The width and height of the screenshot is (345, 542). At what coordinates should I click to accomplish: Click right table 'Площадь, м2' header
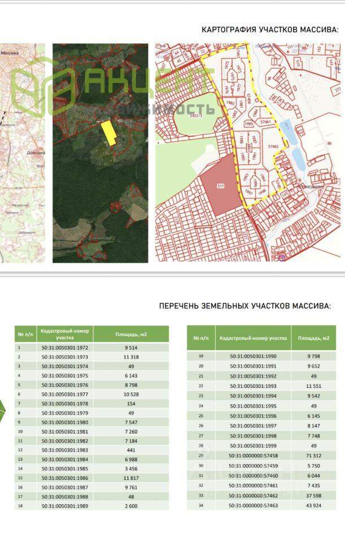(x=313, y=338)
